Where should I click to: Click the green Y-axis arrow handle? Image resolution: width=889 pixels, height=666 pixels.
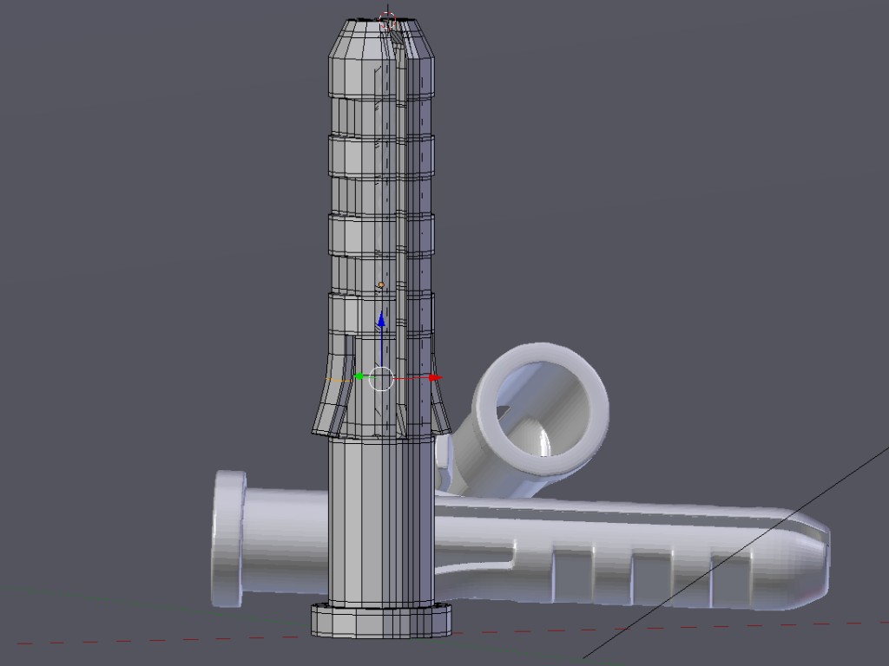tap(359, 377)
